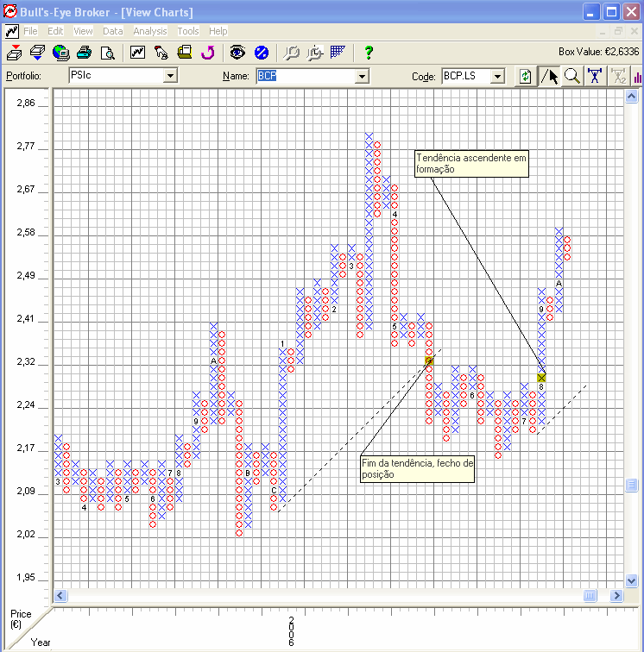Click the Name field containing BCP
Viewport: 644px width, 652px height.
306,76
